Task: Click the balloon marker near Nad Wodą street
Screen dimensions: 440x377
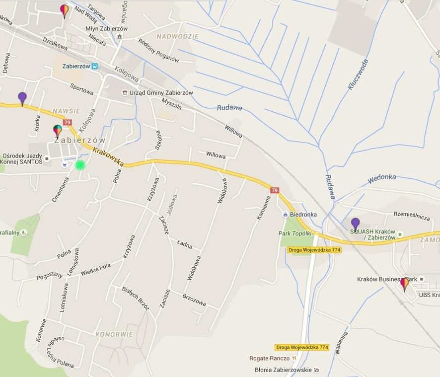Action: pos(65,11)
